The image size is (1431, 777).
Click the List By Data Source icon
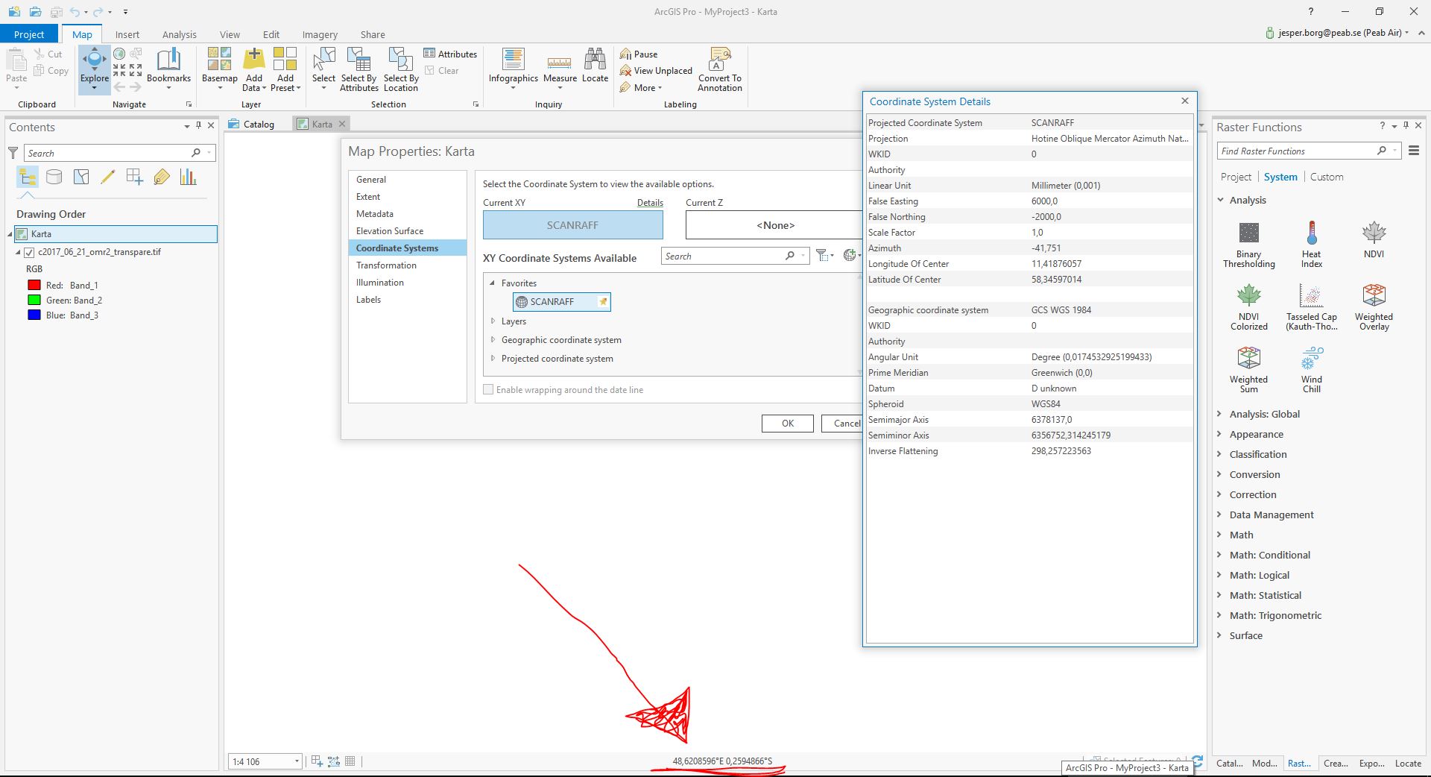coord(54,177)
